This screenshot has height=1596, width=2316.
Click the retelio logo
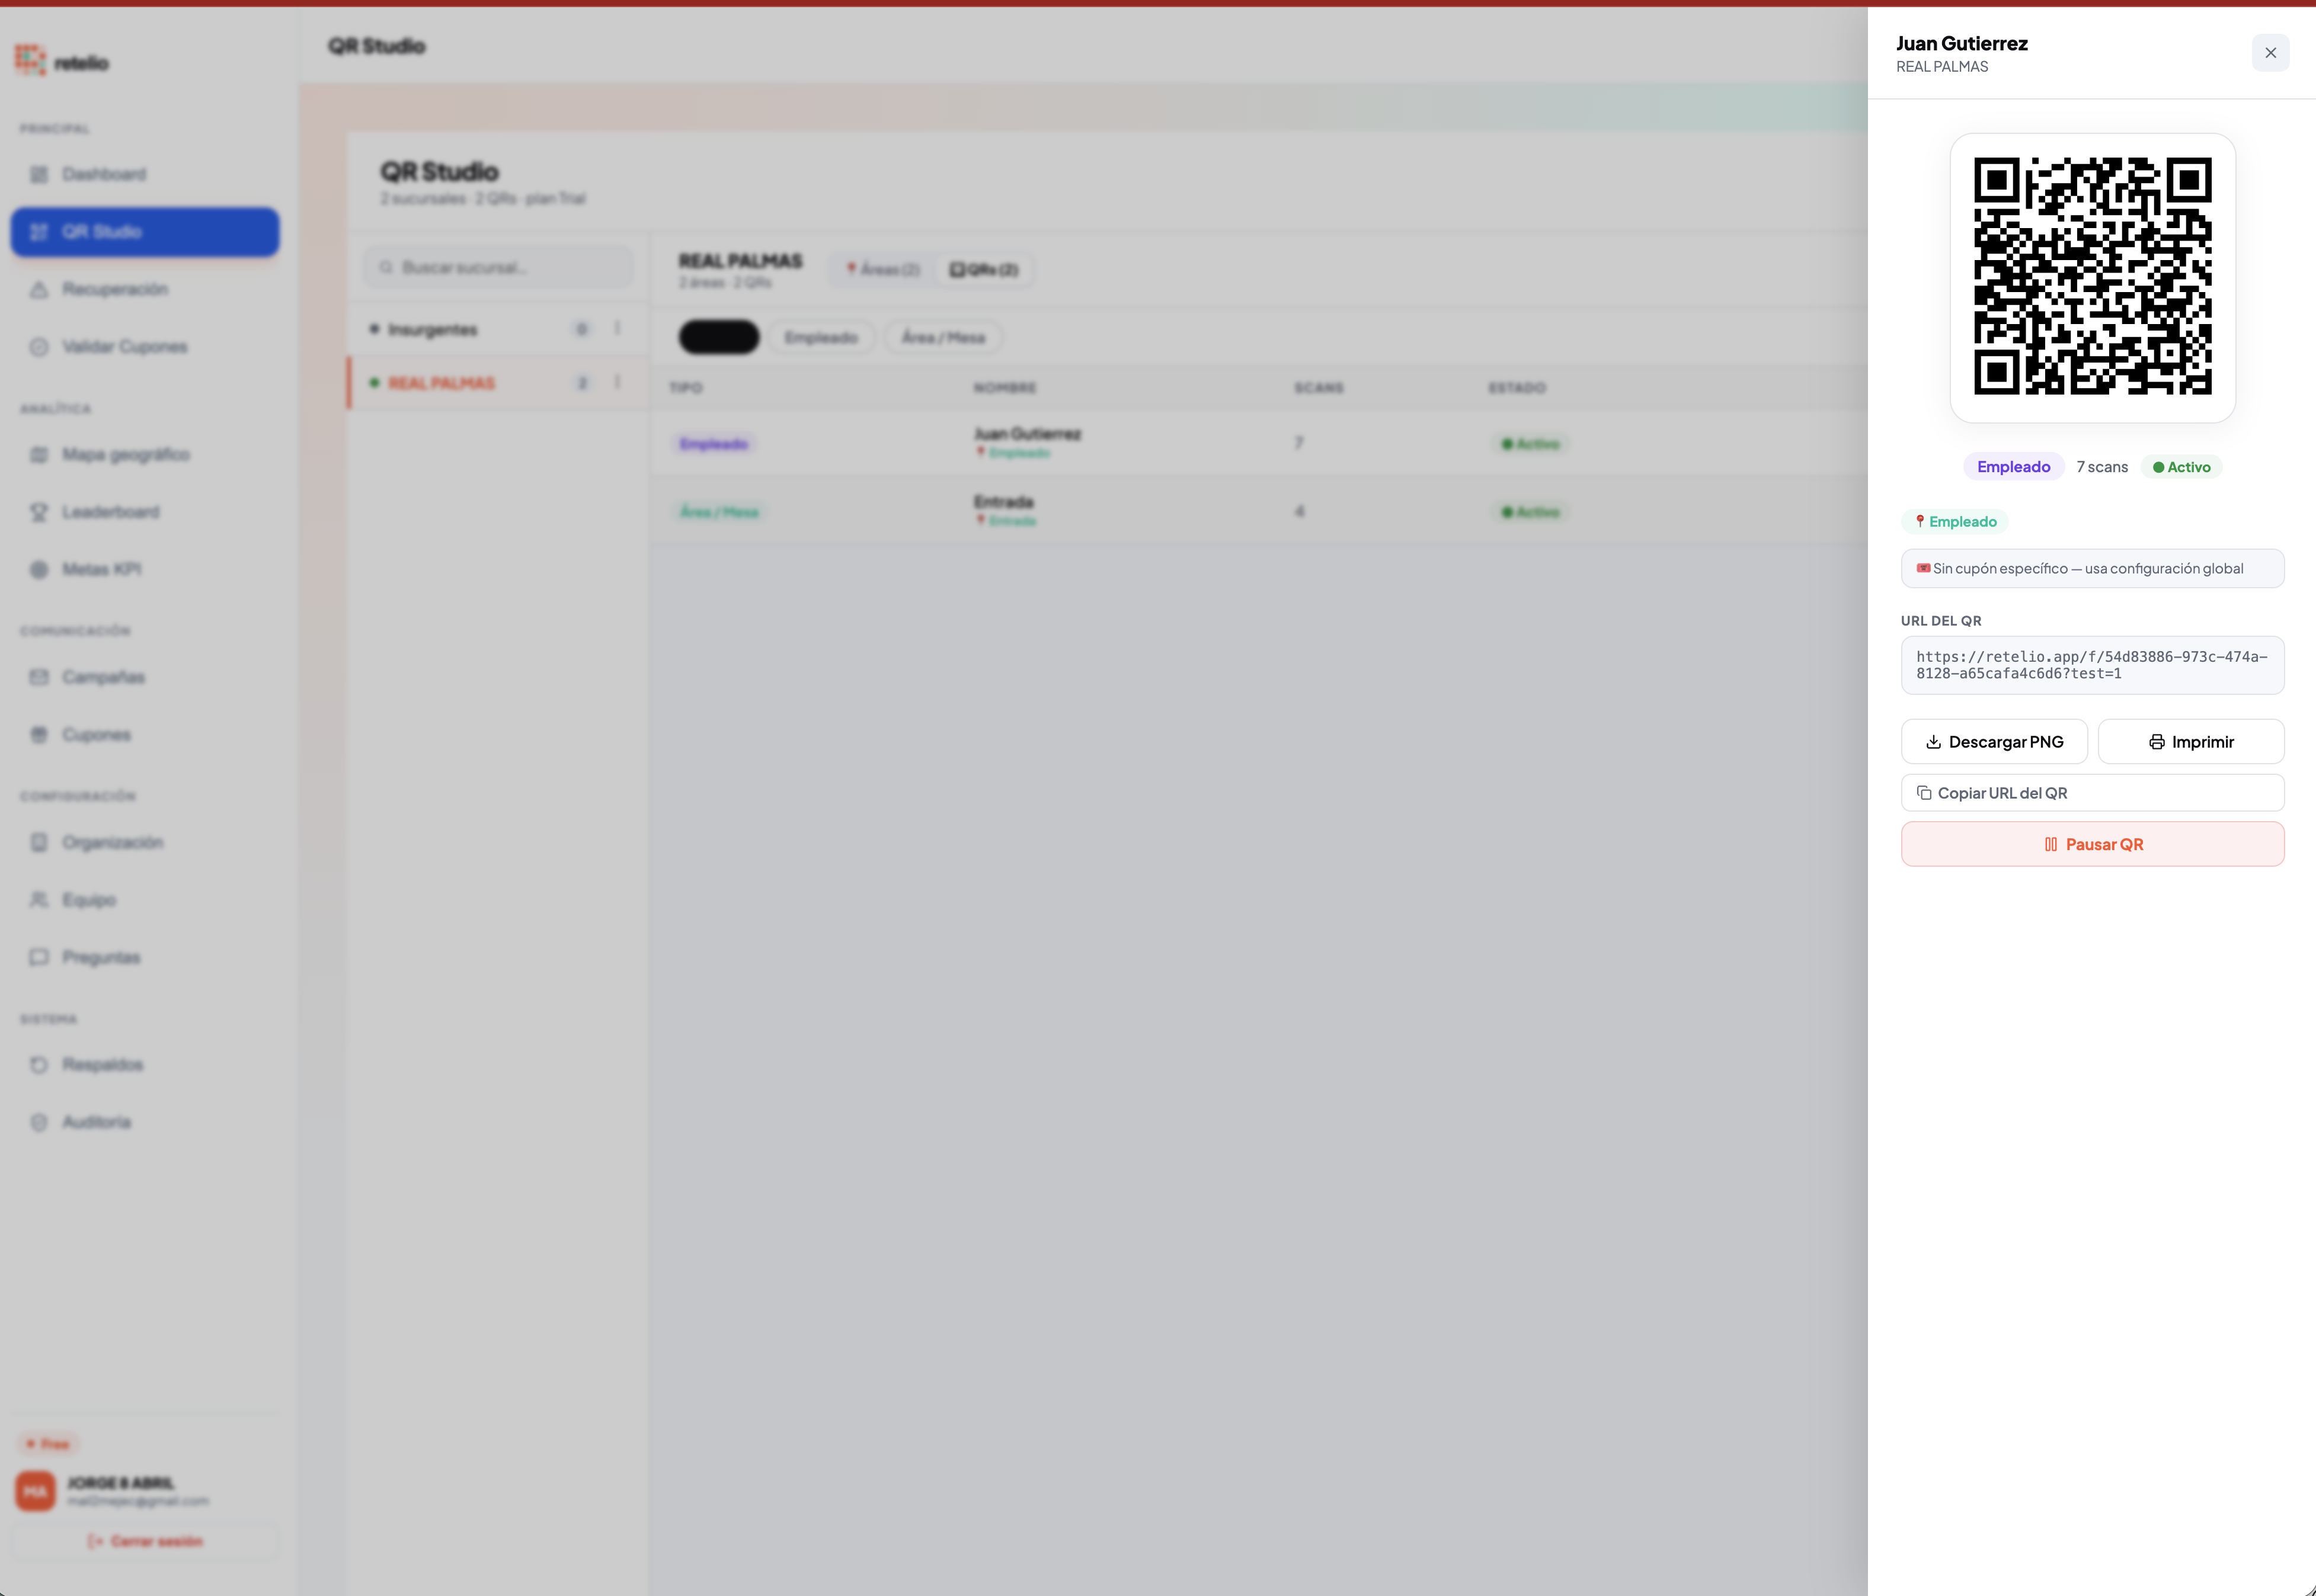(x=62, y=61)
